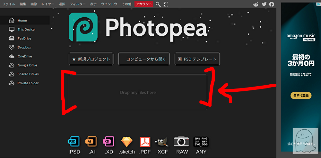Click the コンピュータから開く button
This screenshot has height=158, width=321.
coord(144,59)
